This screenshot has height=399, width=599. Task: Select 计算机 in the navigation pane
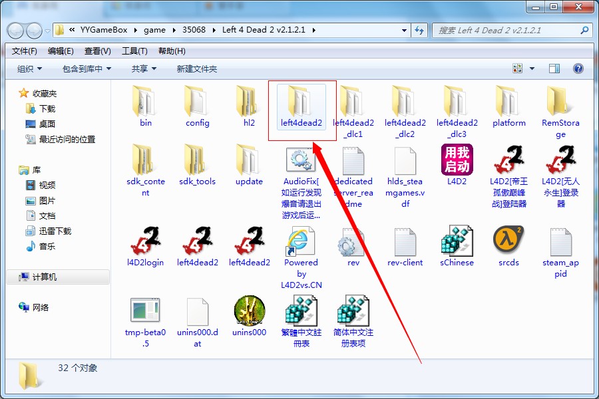coord(58,277)
